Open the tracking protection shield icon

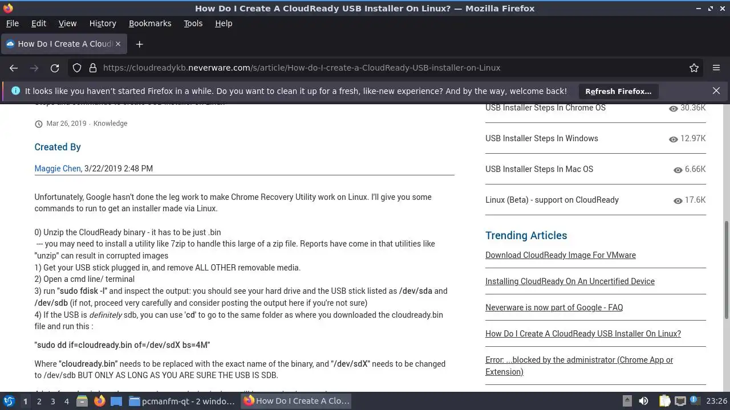77,68
